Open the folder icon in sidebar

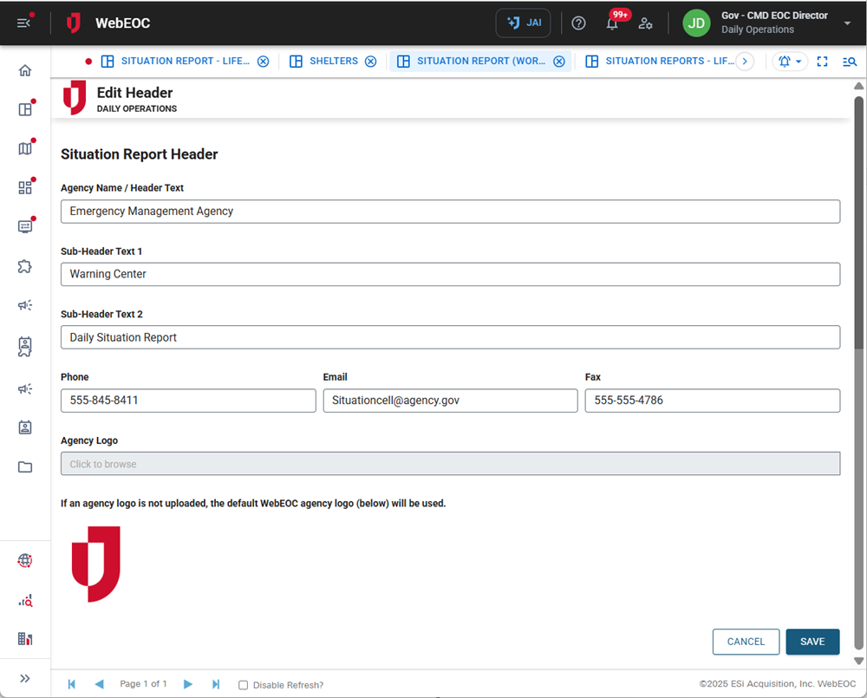point(25,467)
